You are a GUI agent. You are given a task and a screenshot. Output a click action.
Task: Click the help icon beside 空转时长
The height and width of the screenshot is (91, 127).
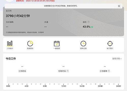(68, 71)
